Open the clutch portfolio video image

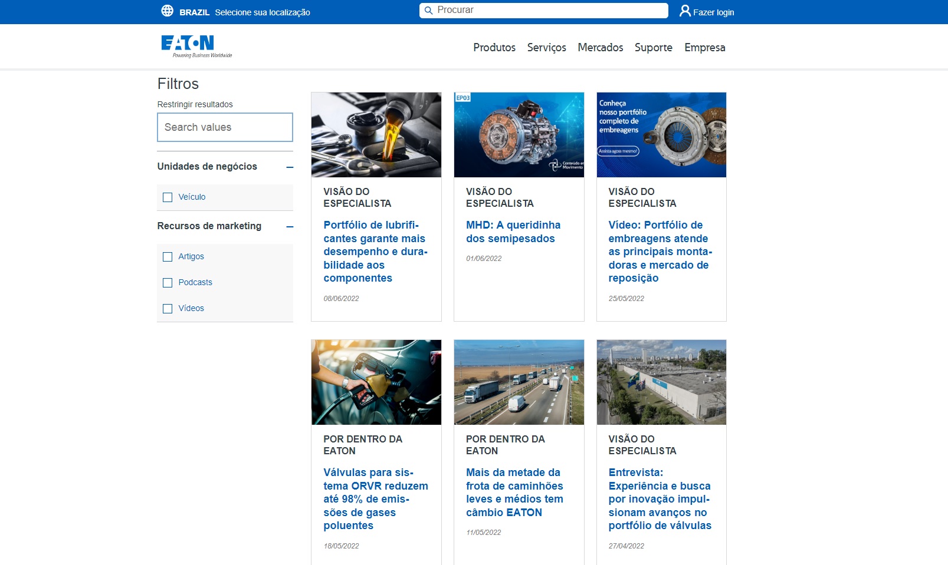pos(661,135)
